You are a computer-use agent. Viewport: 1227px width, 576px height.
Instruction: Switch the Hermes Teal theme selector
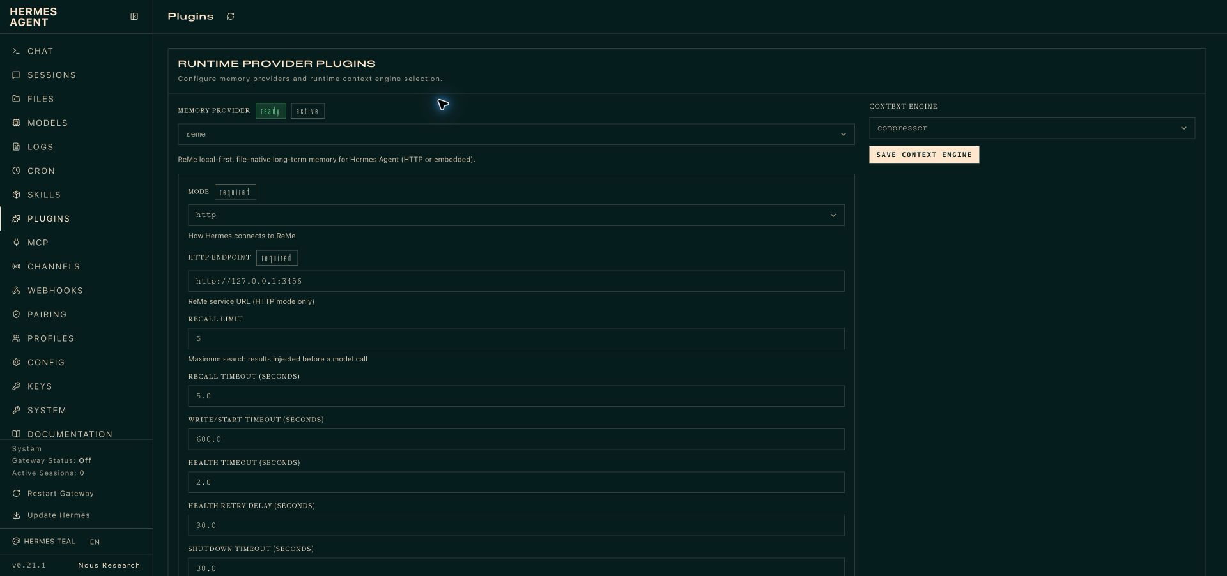point(43,542)
